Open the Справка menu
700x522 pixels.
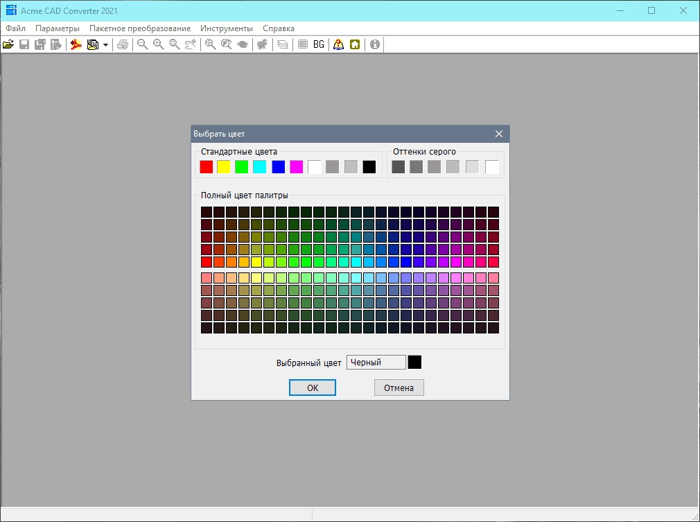279,28
